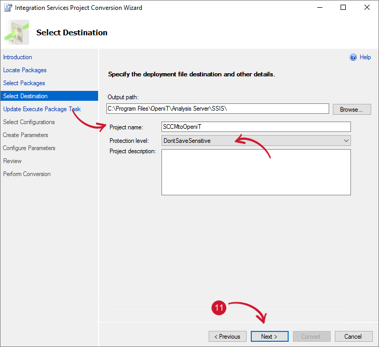Click the wizard package header graphic
This screenshot has height=347, width=379.
(17, 32)
